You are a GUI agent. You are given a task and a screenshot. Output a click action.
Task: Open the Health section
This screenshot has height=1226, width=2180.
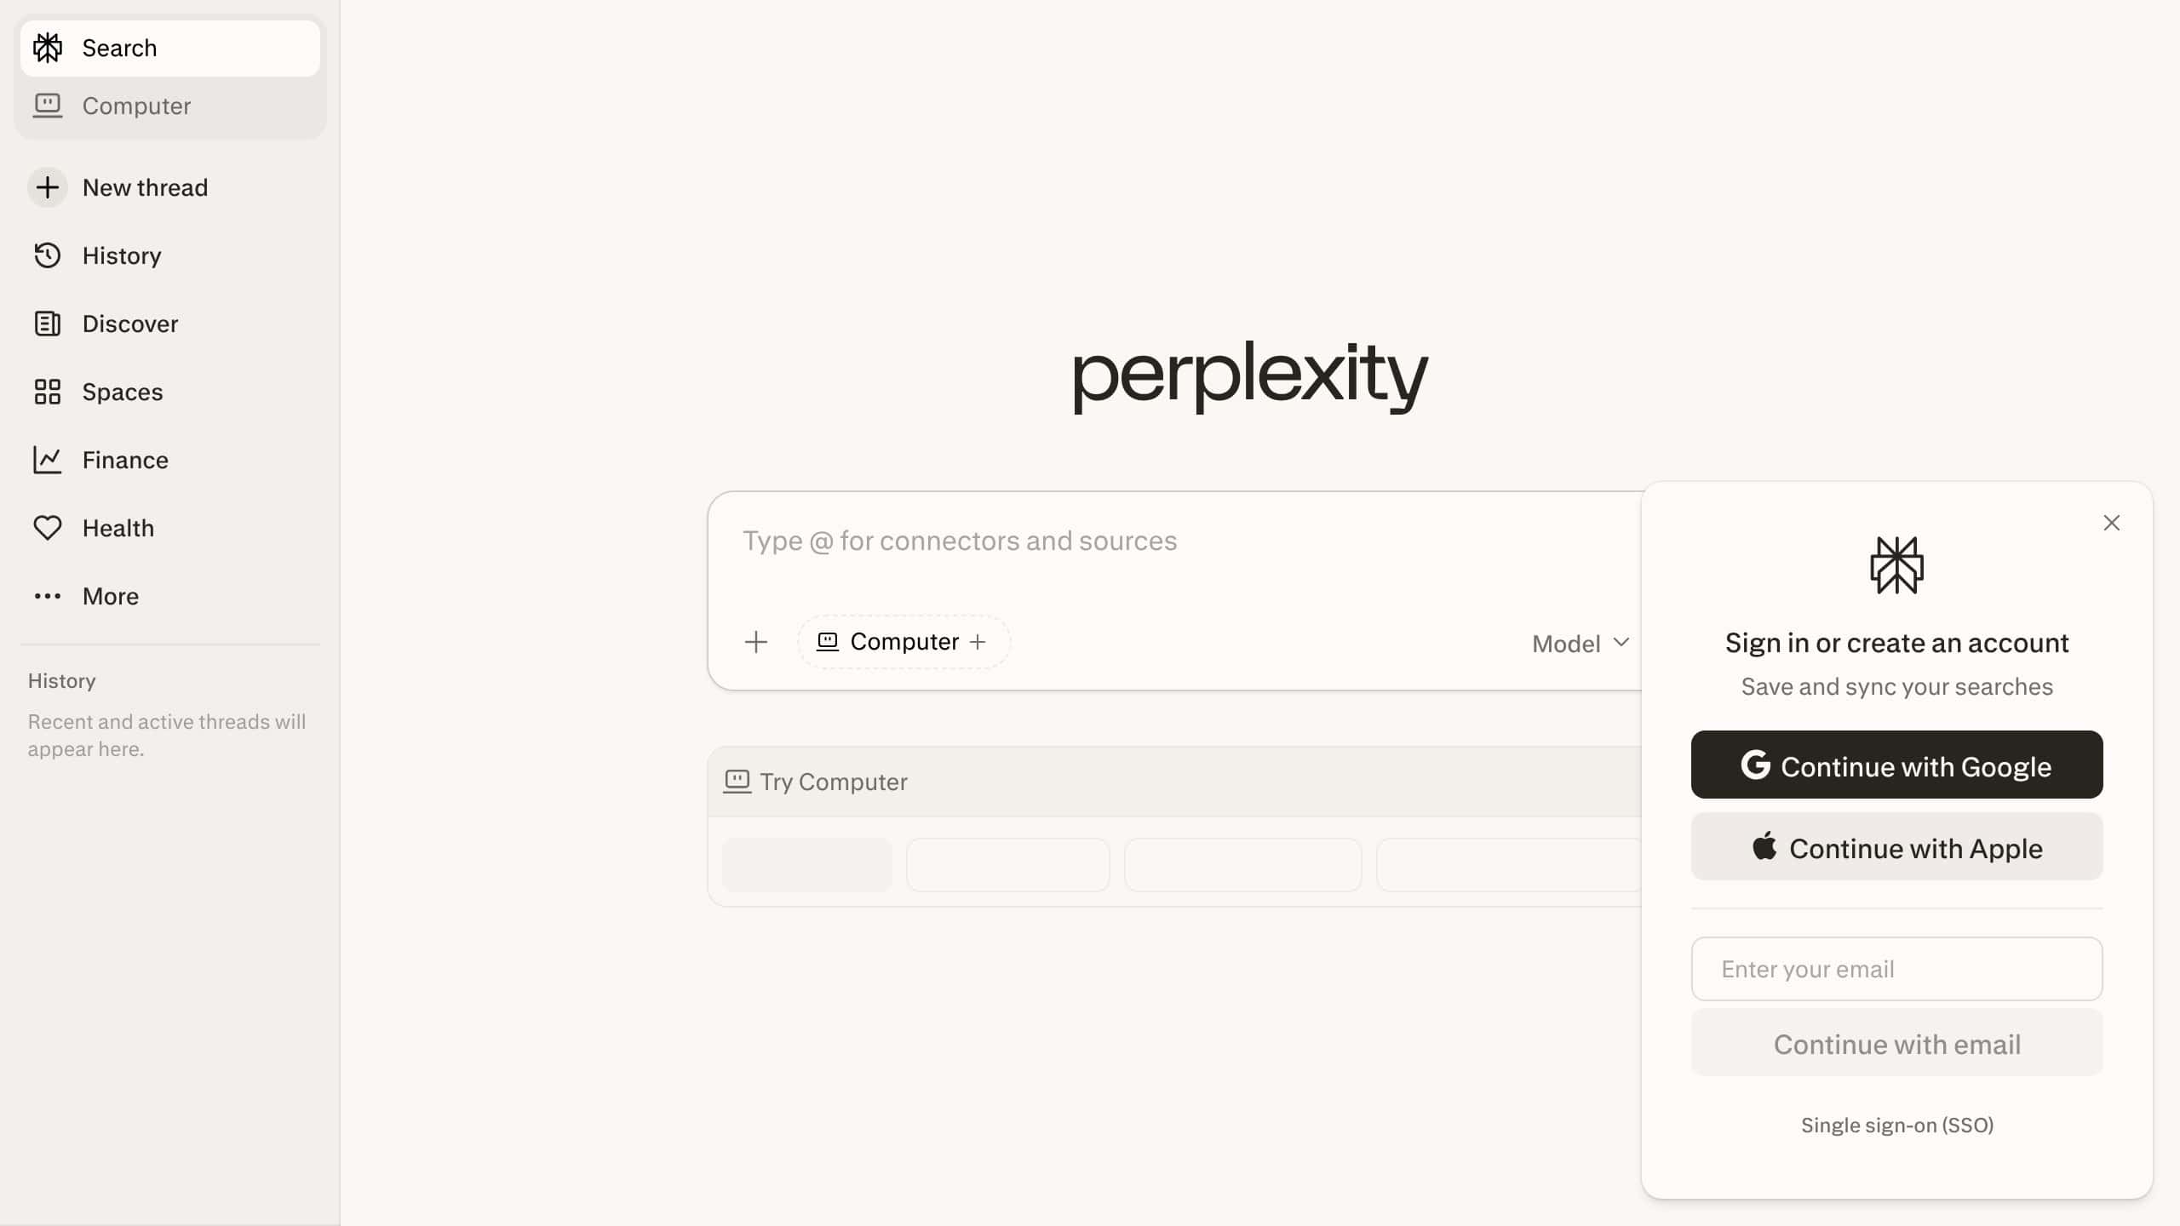pyautogui.click(x=118, y=528)
